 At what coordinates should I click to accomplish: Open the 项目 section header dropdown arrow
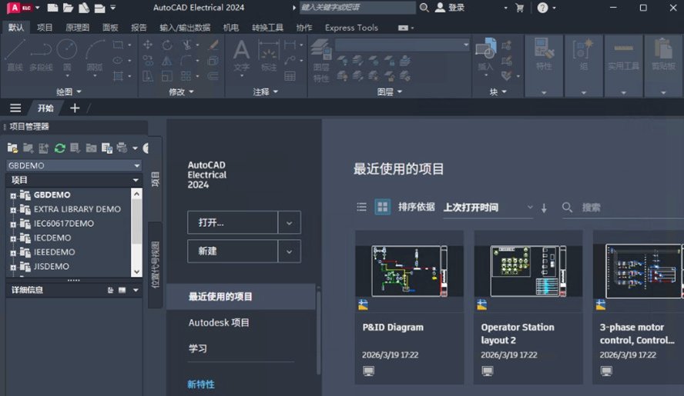pyautogui.click(x=136, y=180)
